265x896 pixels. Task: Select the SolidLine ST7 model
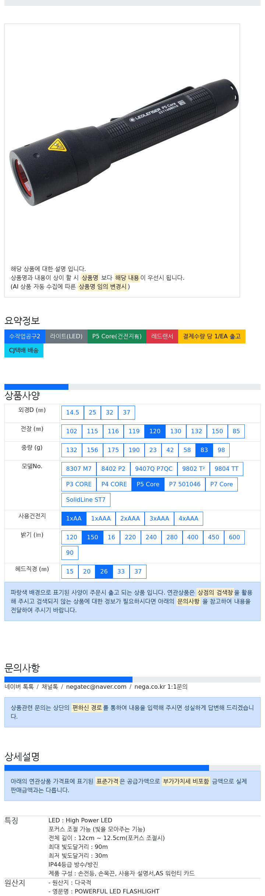coord(86,500)
